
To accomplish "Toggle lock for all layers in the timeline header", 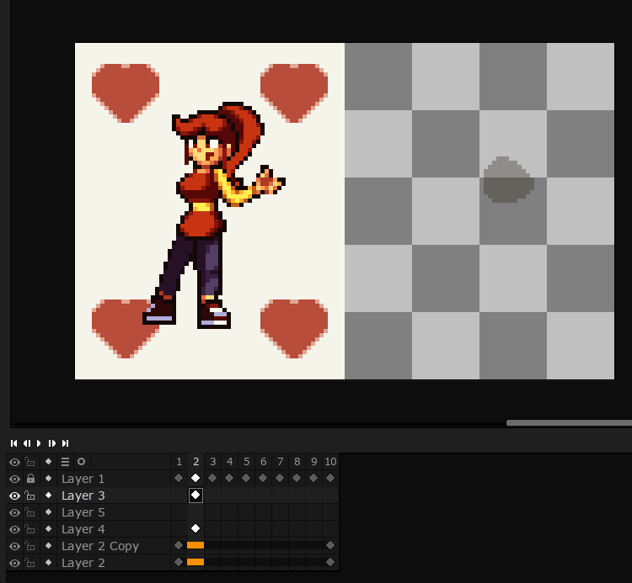I will tap(29, 462).
